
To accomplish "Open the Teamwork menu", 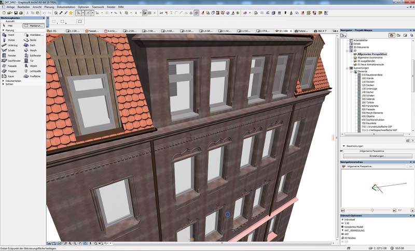I will click(x=98, y=7).
